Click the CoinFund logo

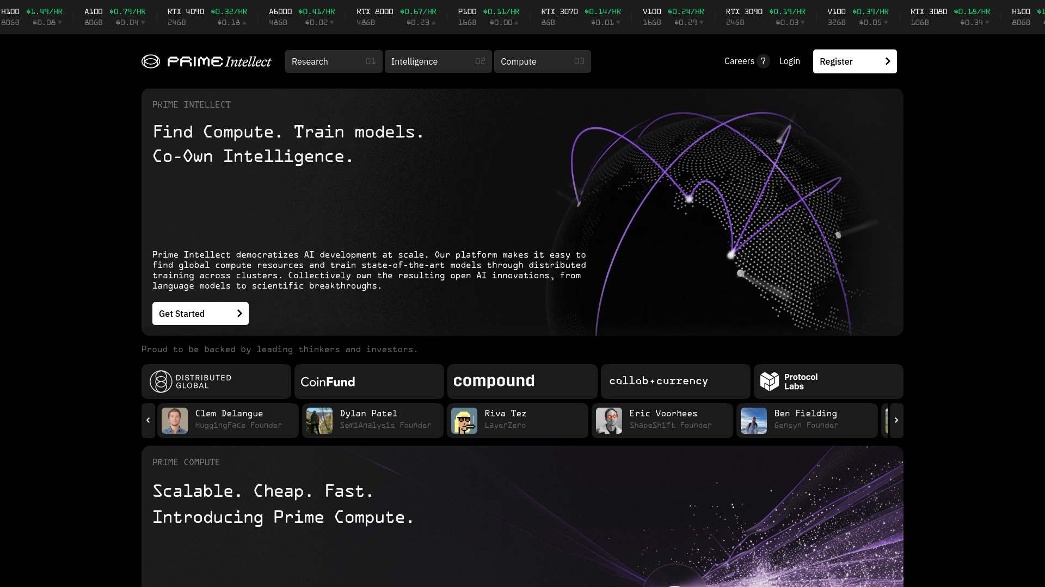pyautogui.click(x=327, y=382)
